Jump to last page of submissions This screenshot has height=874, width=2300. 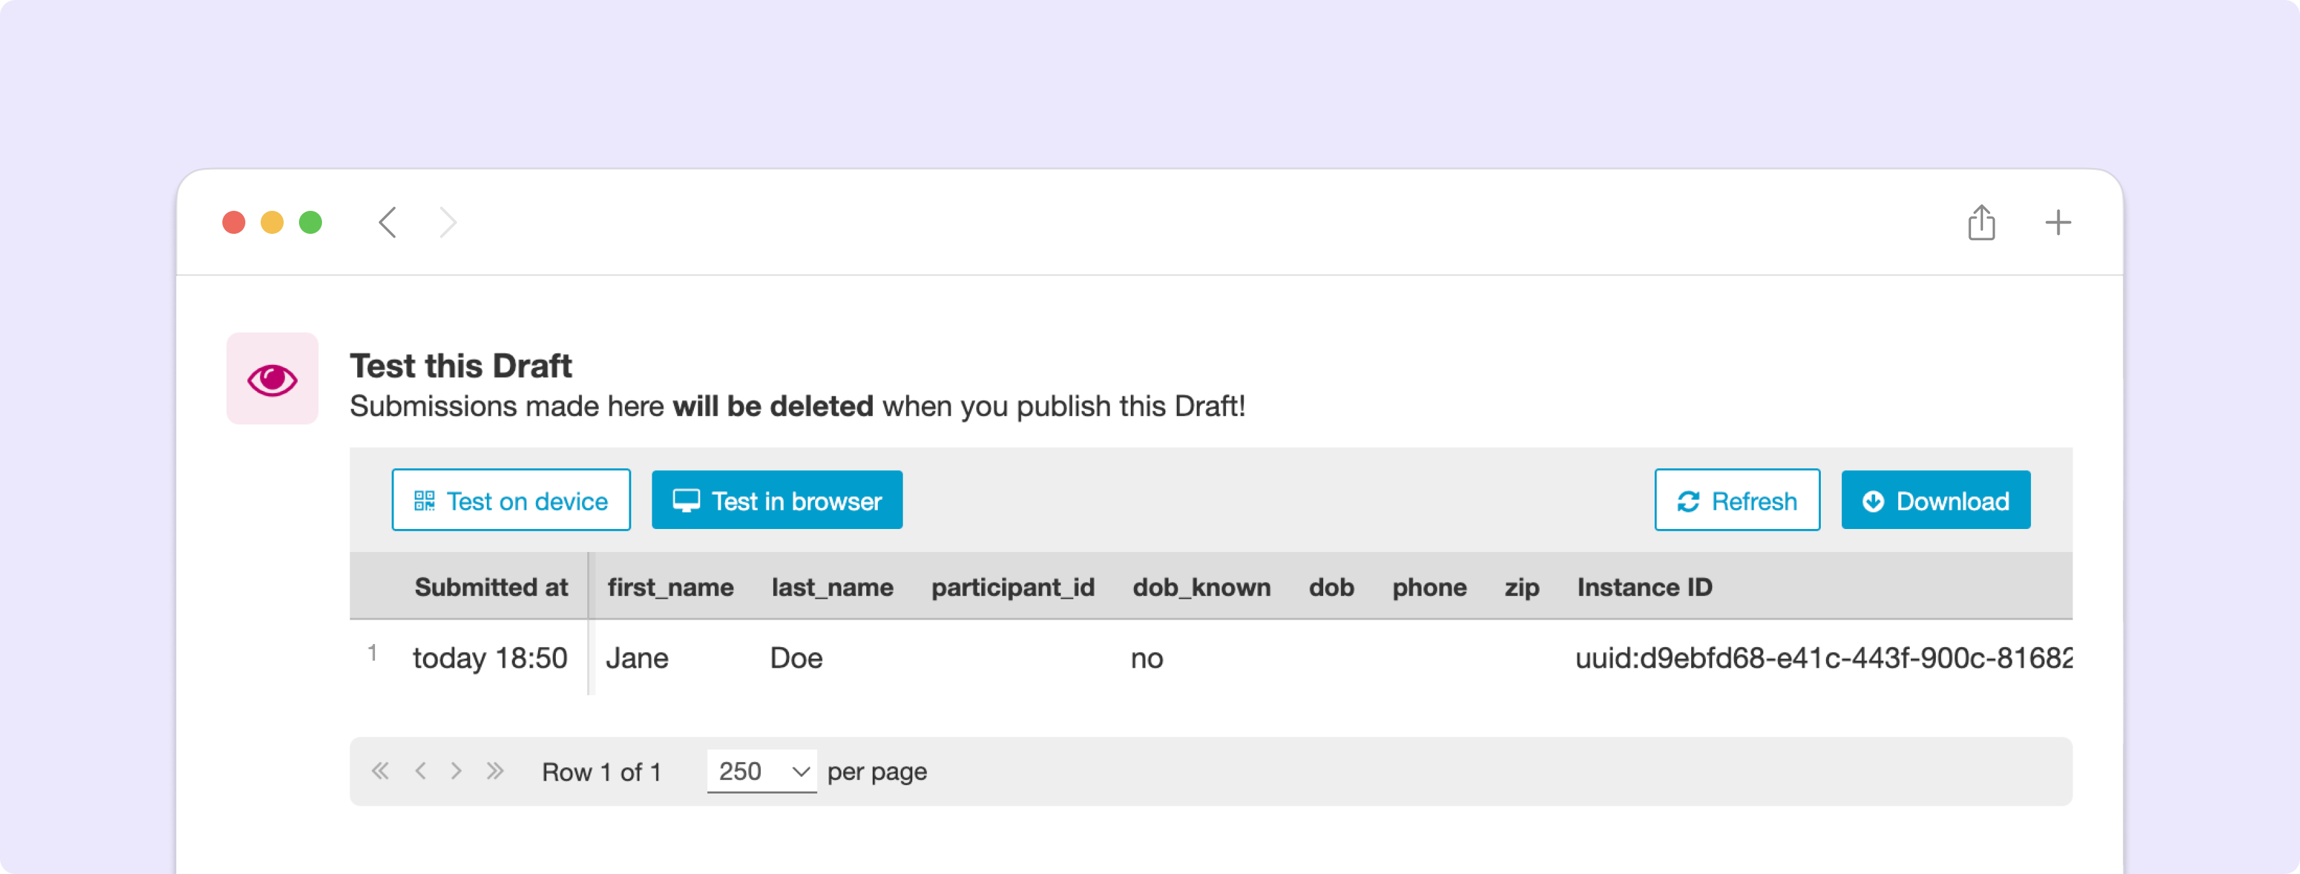click(496, 770)
